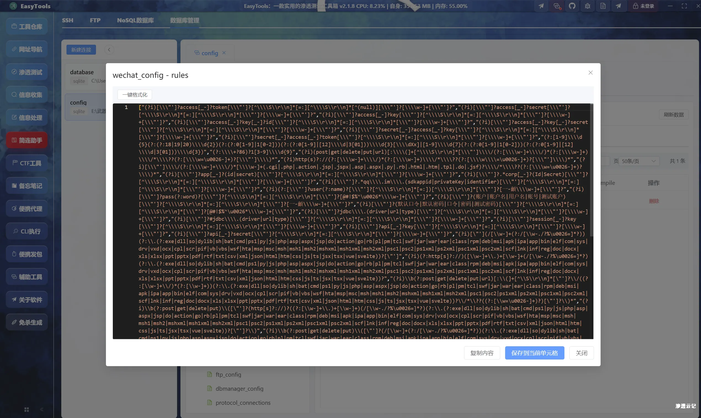Image resolution: width=701 pixels, height=418 pixels.
Task: Close the wechat_config rules dialog with the X
Action: pyautogui.click(x=590, y=73)
